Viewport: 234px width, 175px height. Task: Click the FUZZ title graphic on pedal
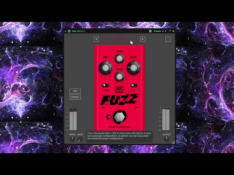[119, 100]
